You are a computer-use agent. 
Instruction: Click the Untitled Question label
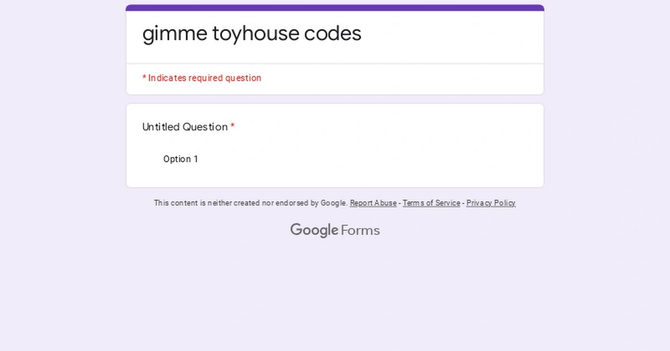tap(185, 127)
